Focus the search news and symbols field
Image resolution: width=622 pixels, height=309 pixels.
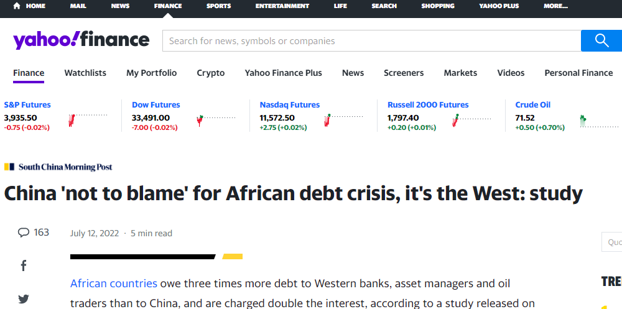(x=372, y=41)
